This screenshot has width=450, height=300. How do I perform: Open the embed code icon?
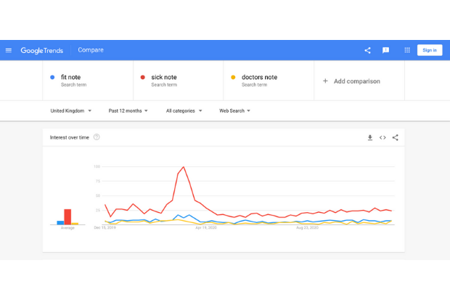coord(382,137)
